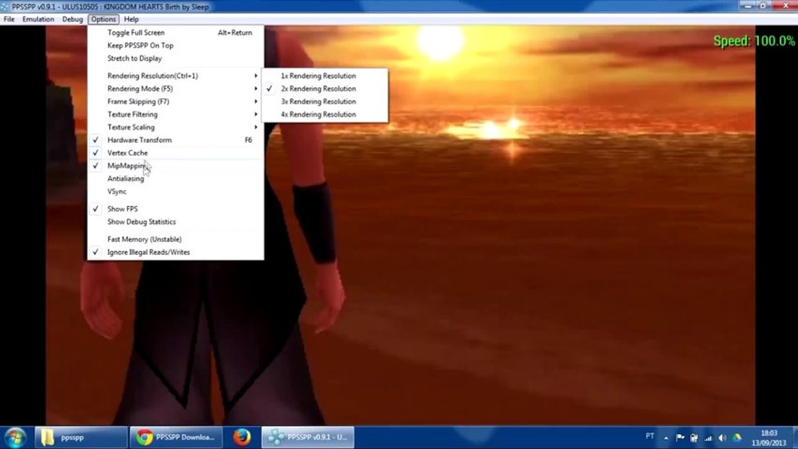Open the volume speaker tray icon
The image size is (798, 449).
click(723, 438)
